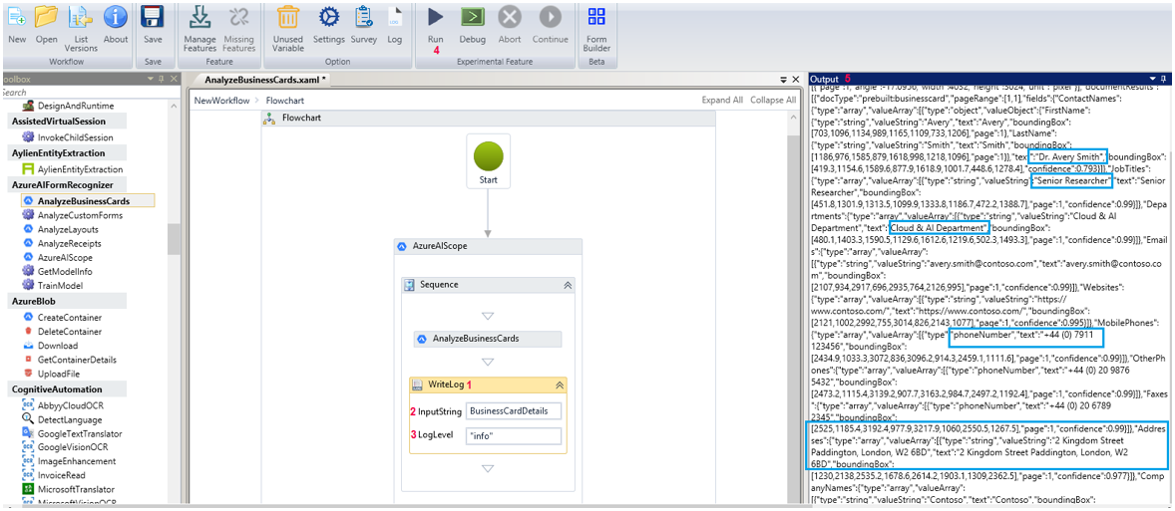Viewport: 1175px width, 511px height.
Task: Click Expand All link
Action: coord(722,101)
